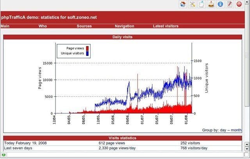This screenshot has height=159, width=250.
Task: Go to the Sources menu
Action: [x=84, y=26]
